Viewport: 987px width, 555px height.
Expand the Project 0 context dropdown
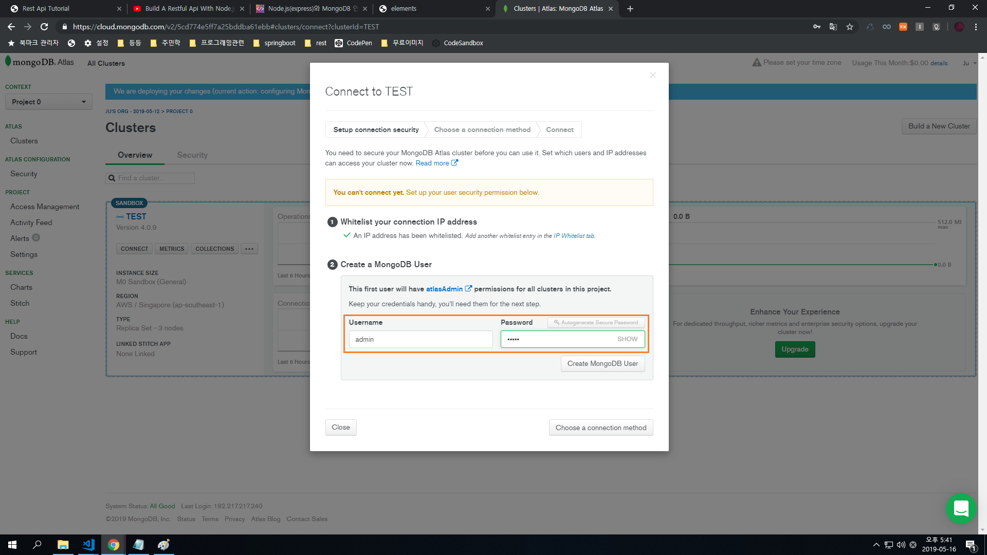pyautogui.click(x=49, y=102)
